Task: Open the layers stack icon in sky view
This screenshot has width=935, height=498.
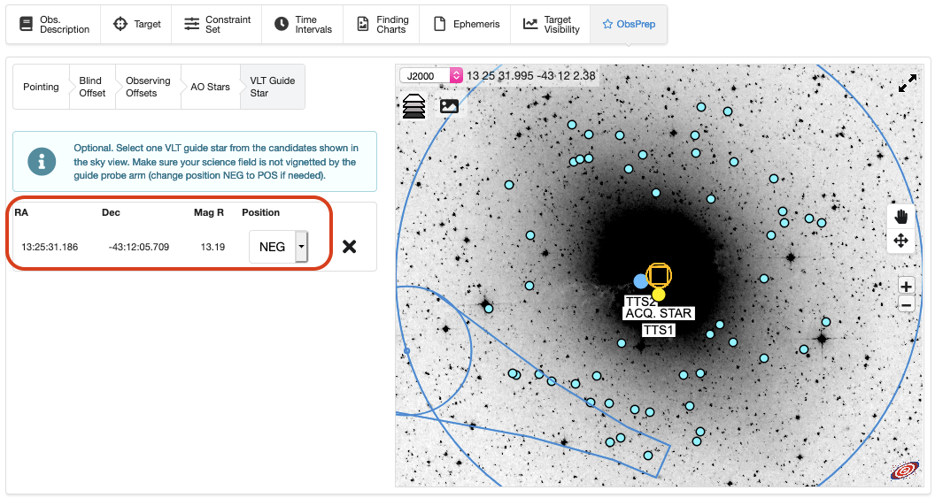Action: 413,106
